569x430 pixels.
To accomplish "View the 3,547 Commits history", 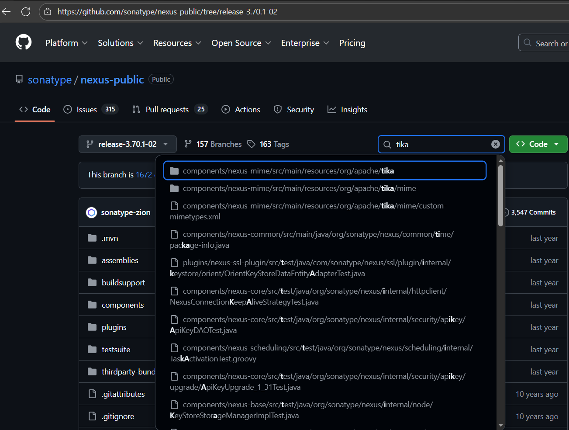I will pos(530,212).
